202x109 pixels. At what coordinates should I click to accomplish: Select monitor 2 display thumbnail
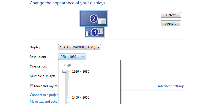pos(94,19)
